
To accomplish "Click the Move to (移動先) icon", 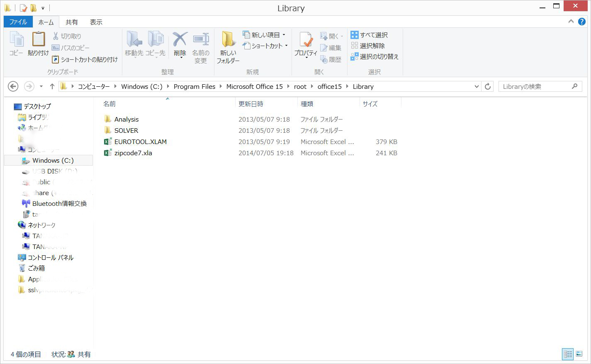I will click(134, 44).
